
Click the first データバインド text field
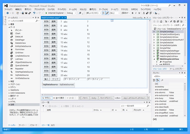pos(75,79)
